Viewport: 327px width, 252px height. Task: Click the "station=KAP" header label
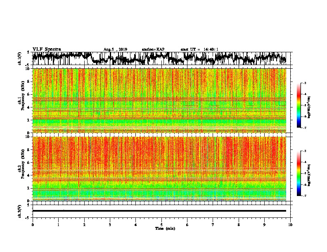click(x=153, y=49)
